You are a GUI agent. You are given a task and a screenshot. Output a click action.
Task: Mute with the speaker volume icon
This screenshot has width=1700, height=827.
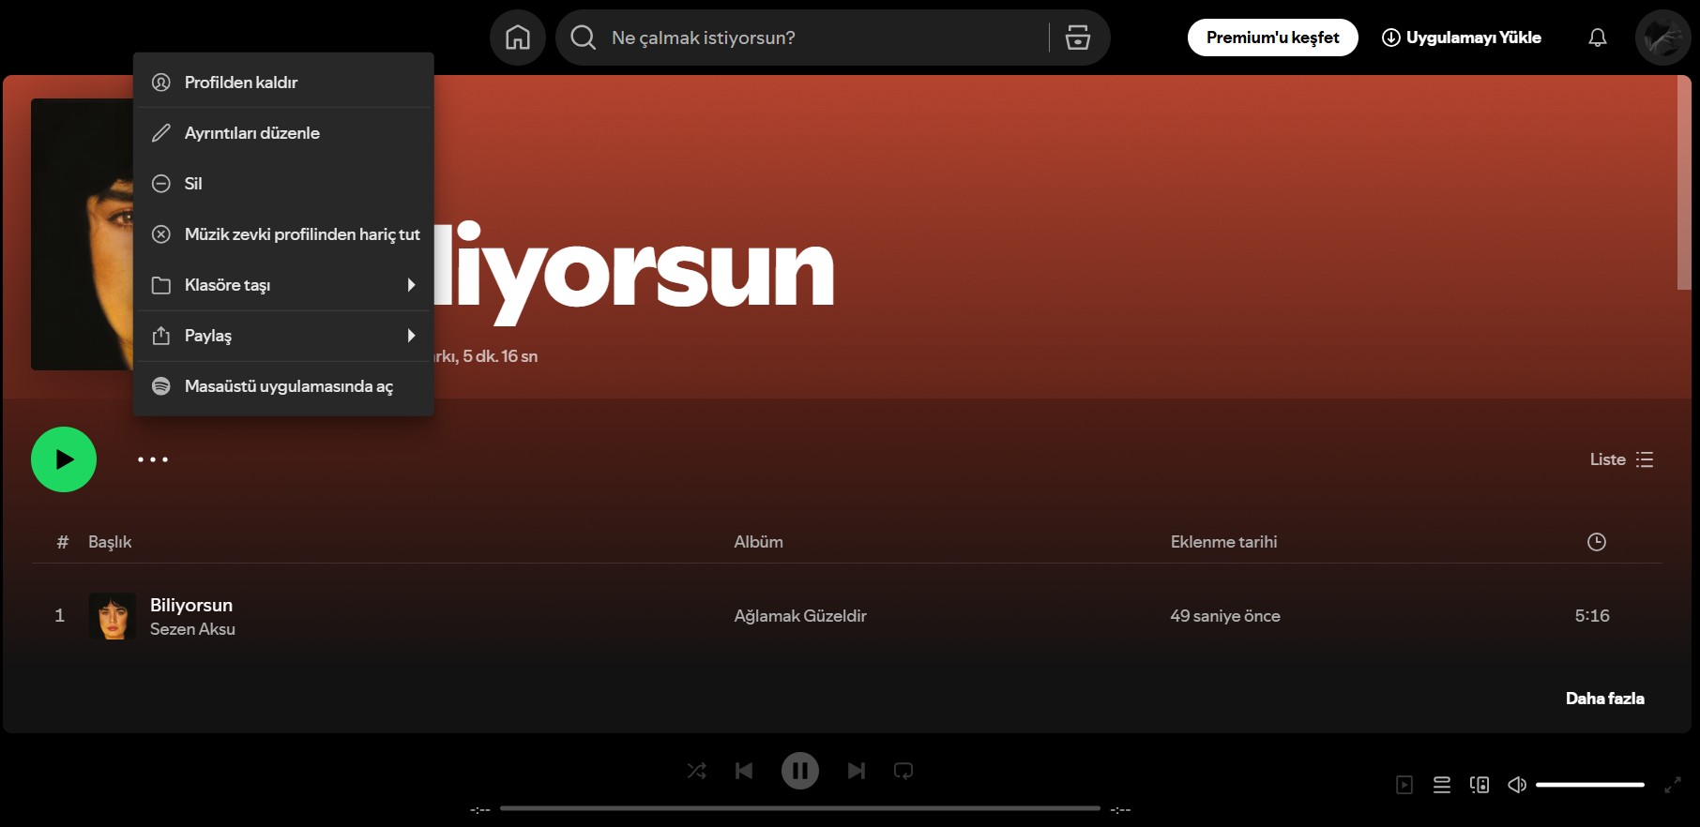[1517, 785]
